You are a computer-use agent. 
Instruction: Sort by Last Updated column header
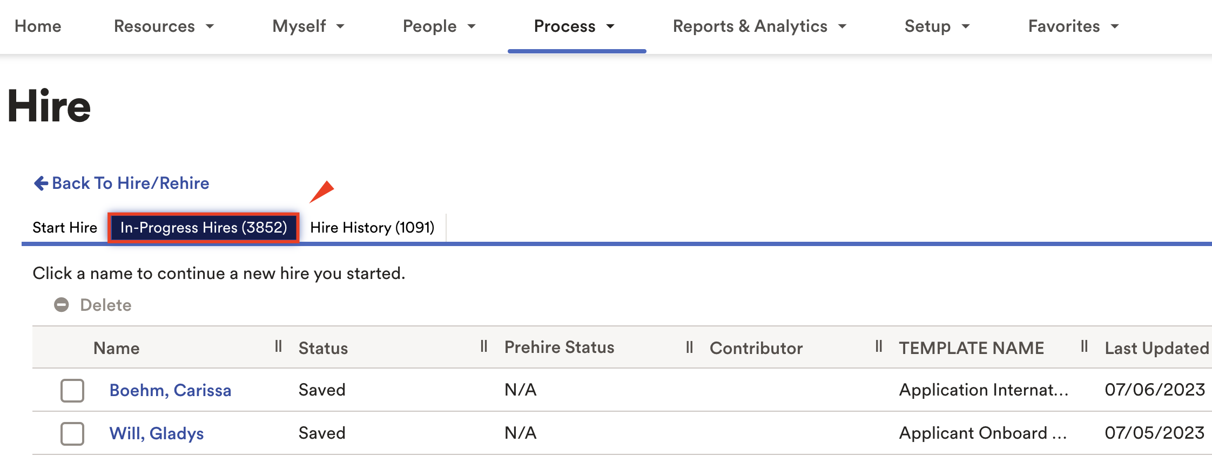1156,348
